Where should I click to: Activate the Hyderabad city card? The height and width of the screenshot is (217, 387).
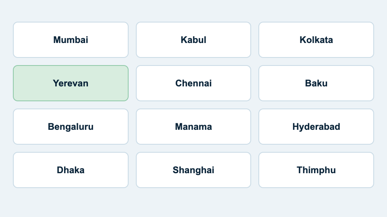click(316, 127)
